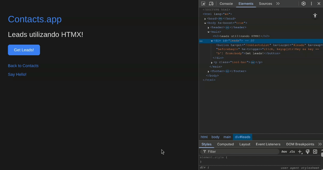The height and width of the screenshot is (170, 323).
Task: Select the Styles pane tab
Action: pos(207,144)
